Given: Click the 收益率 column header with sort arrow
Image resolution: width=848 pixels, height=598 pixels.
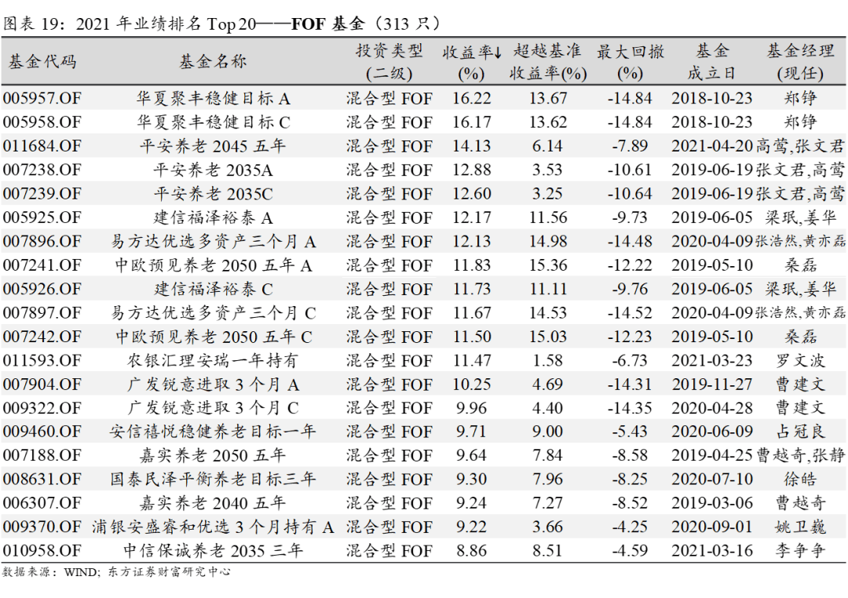Looking at the screenshot, I should tap(471, 62).
